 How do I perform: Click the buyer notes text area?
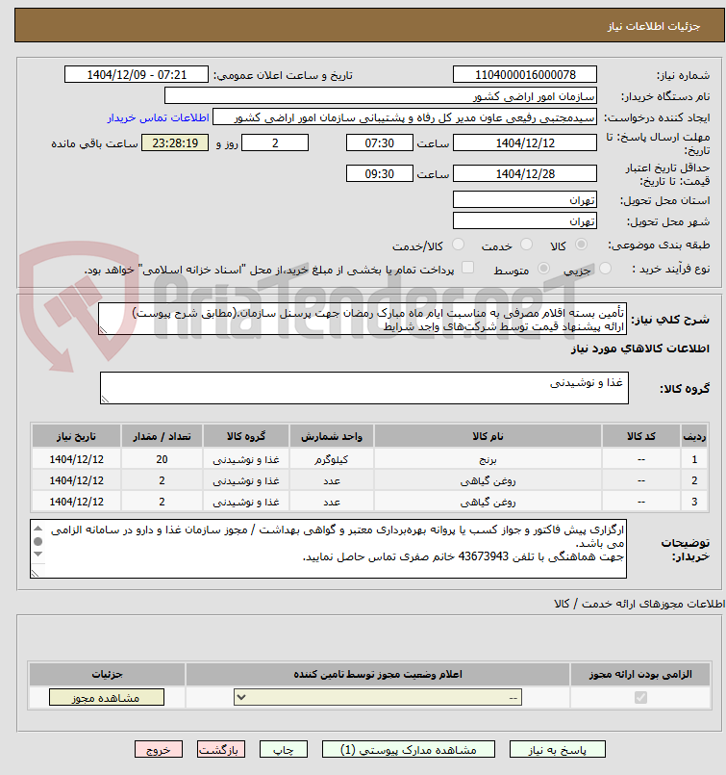(328, 549)
